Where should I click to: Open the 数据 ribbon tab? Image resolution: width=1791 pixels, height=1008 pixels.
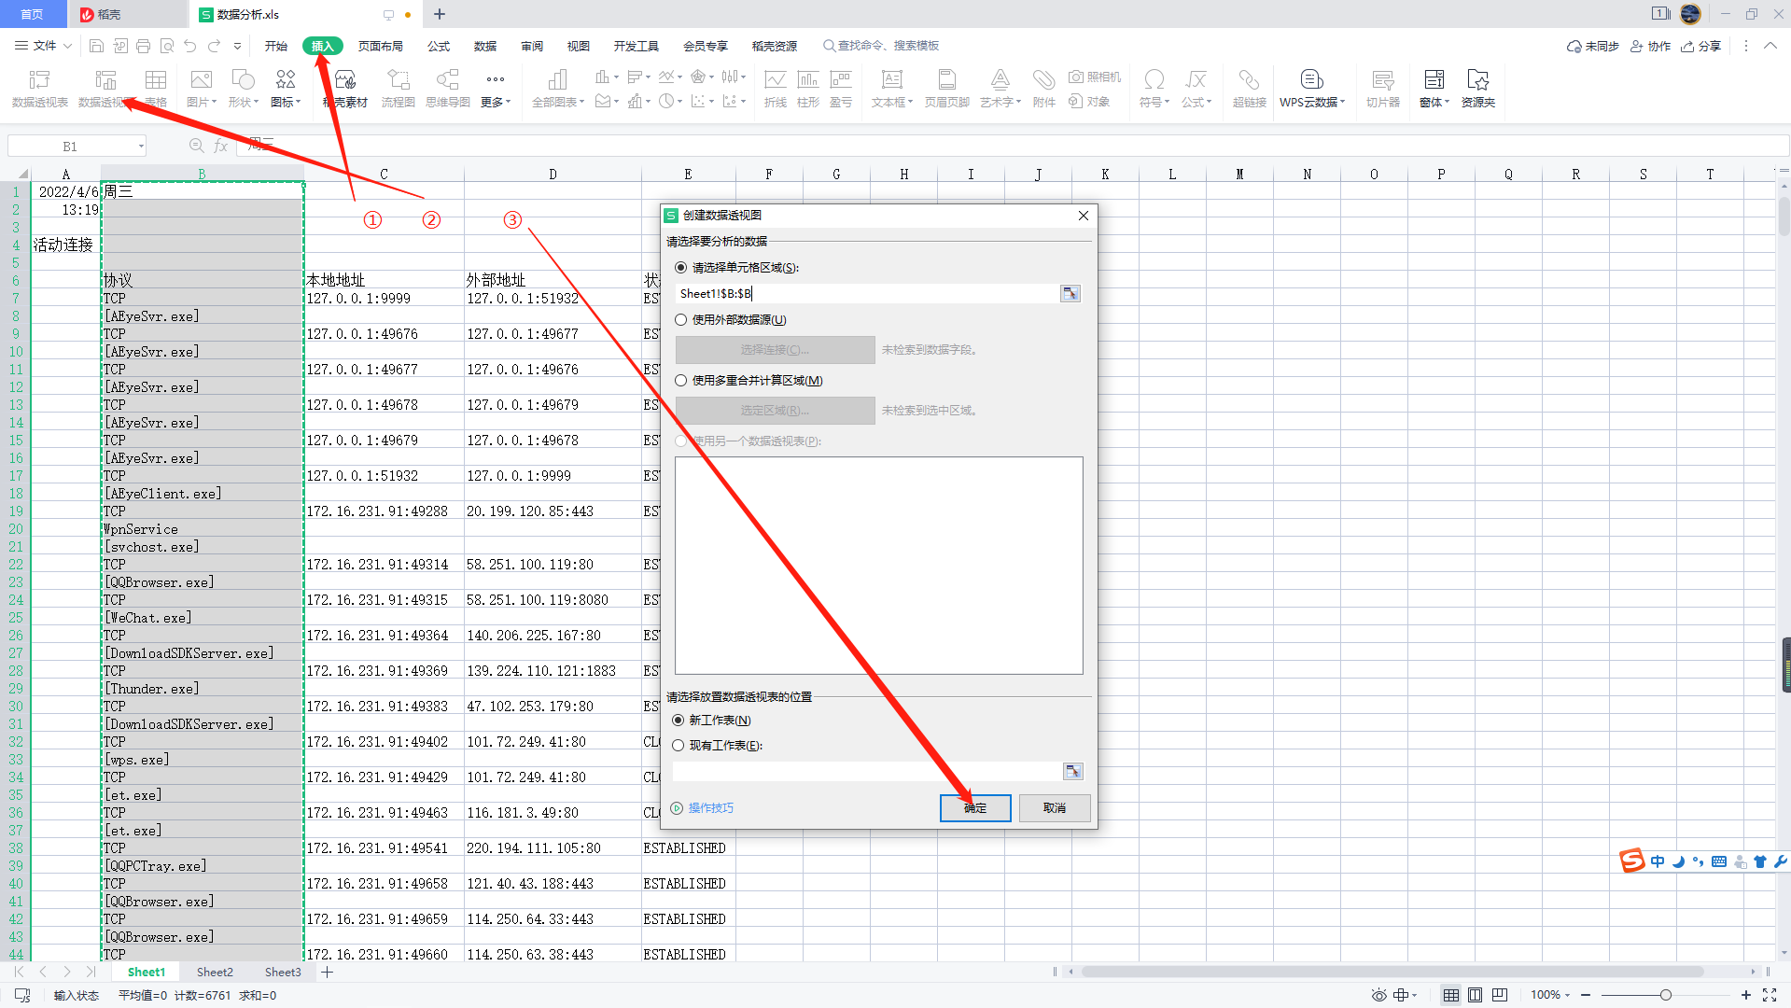pyautogui.click(x=484, y=46)
